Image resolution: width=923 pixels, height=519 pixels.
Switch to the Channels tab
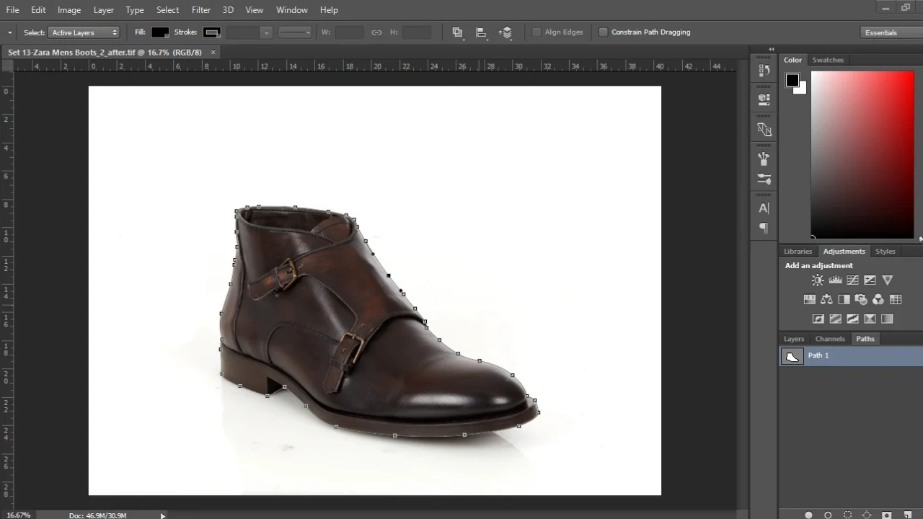point(830,339)
